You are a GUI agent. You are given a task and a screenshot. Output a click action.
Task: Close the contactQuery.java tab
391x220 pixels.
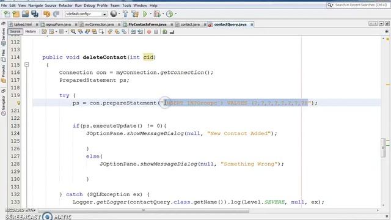point(252,24)
